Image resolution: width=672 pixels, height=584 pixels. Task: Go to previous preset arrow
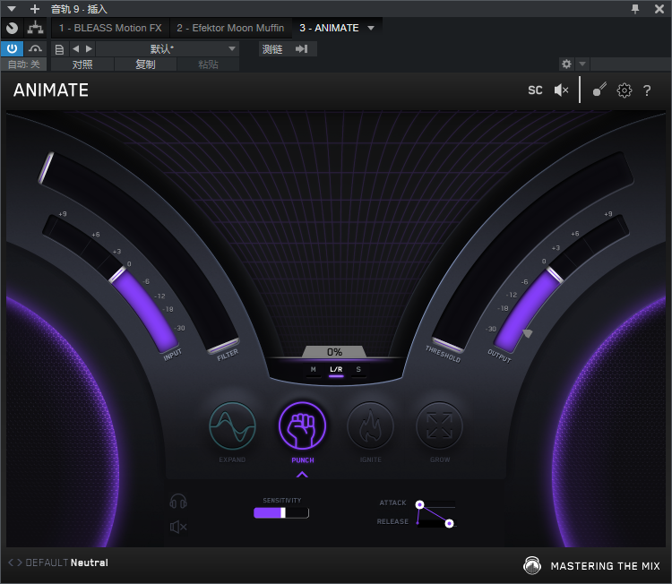[x=76, y=49]
